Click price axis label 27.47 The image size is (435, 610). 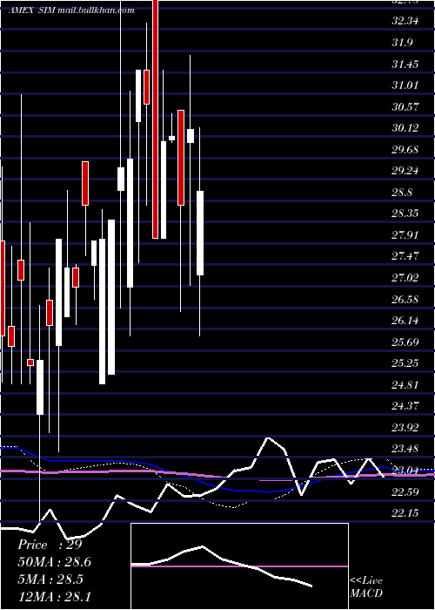click(x=405, y=256)
